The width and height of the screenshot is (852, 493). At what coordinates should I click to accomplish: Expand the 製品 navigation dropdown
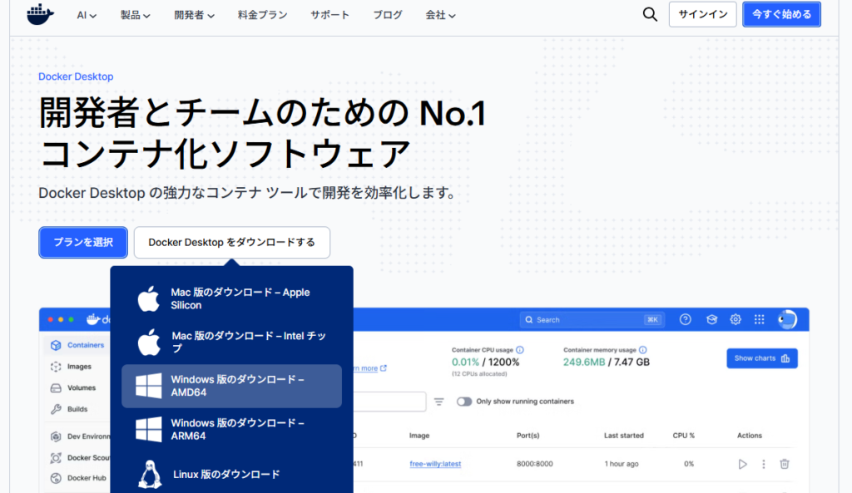[135, 15]
